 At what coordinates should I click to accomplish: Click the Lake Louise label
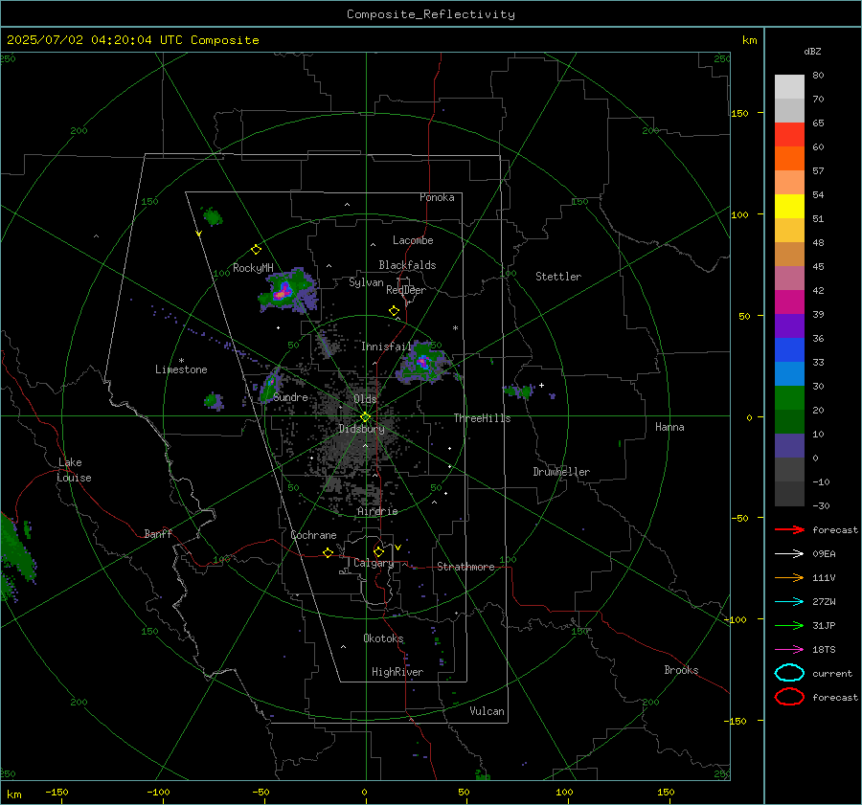pyautogui.click(x=74, y=470)
